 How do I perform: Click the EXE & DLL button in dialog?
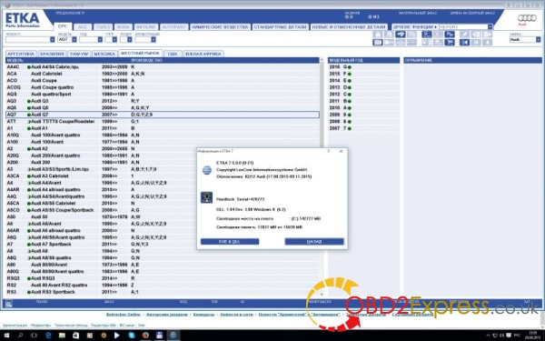click(230, 242)
